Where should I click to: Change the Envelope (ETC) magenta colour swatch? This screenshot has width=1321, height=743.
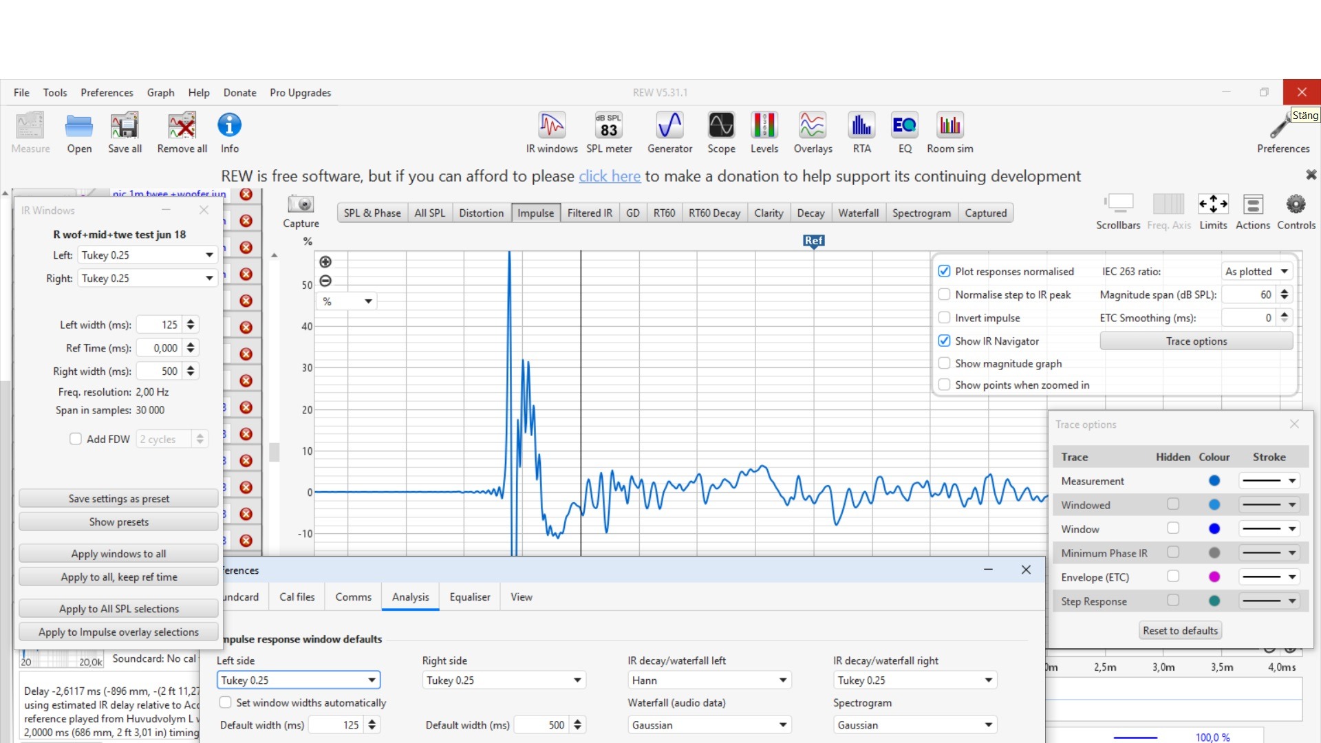1214,577
